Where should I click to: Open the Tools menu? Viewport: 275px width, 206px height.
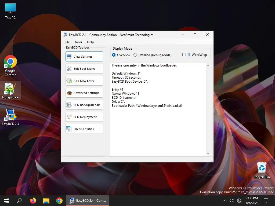(x=78, y=42)
